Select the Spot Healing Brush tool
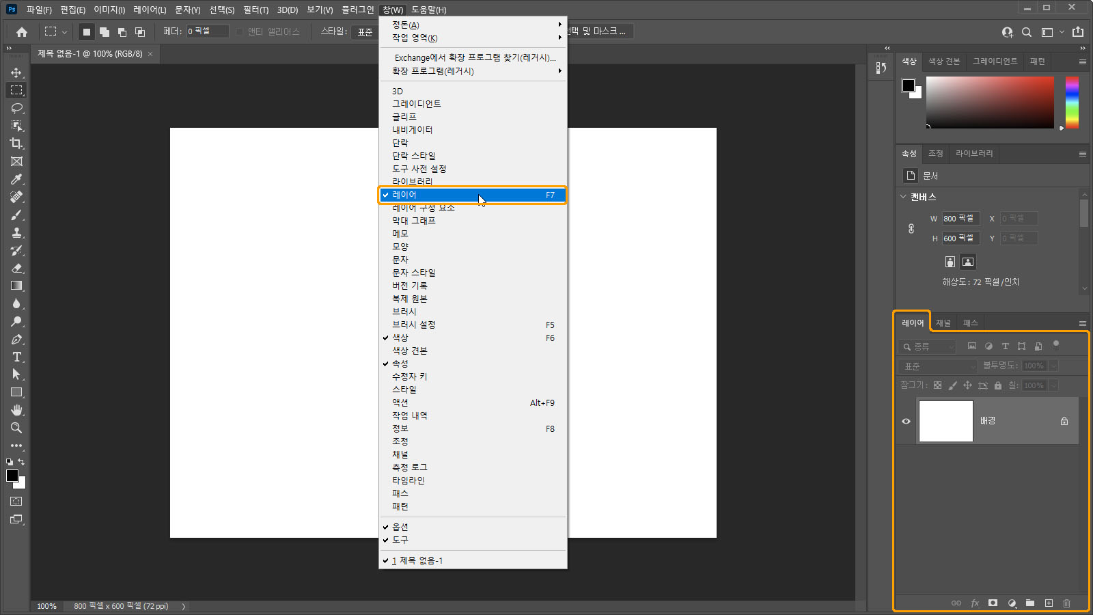Screen dimensions: 1093x615 pyautogui.click(x=16, y=197)
